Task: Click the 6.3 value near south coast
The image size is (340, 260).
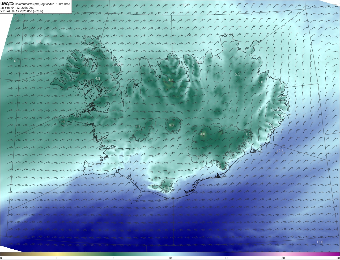Action: coord(166,188)
